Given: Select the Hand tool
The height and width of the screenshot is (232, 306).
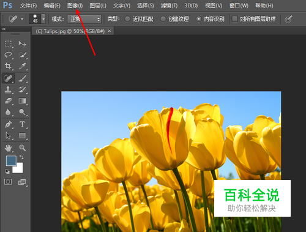Looking at the screenshot, I should point(8,148).
